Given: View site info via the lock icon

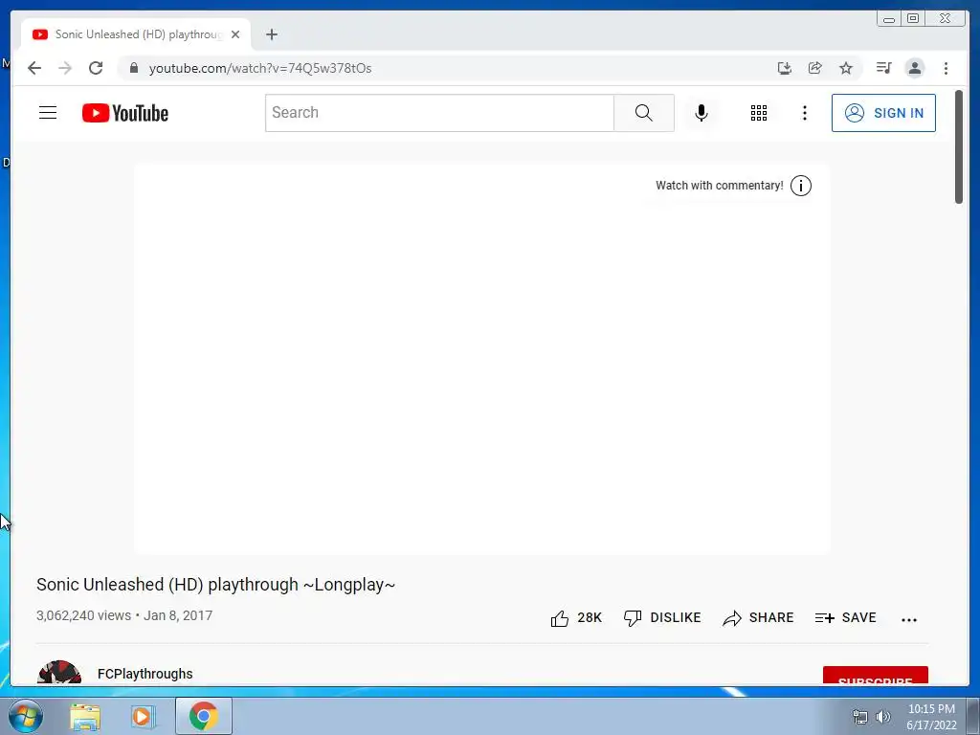Looking at the screenshot, I should (x=134, y=68).
